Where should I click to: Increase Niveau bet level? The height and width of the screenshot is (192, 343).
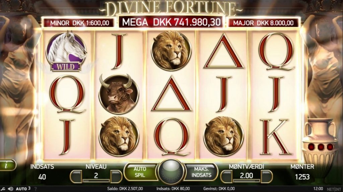tap(116, 177)
